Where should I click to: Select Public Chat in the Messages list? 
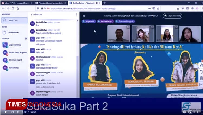pos(14,21)
